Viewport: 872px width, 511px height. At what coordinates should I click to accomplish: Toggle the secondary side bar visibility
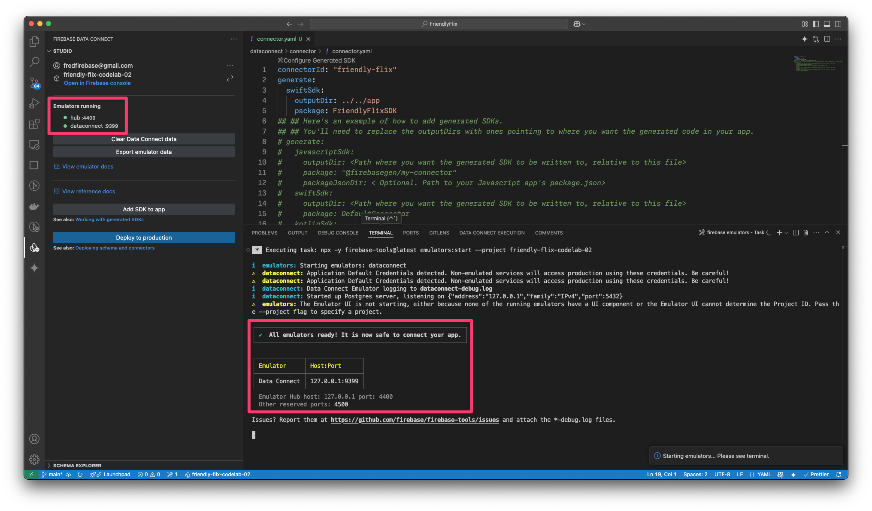point(838,24)
